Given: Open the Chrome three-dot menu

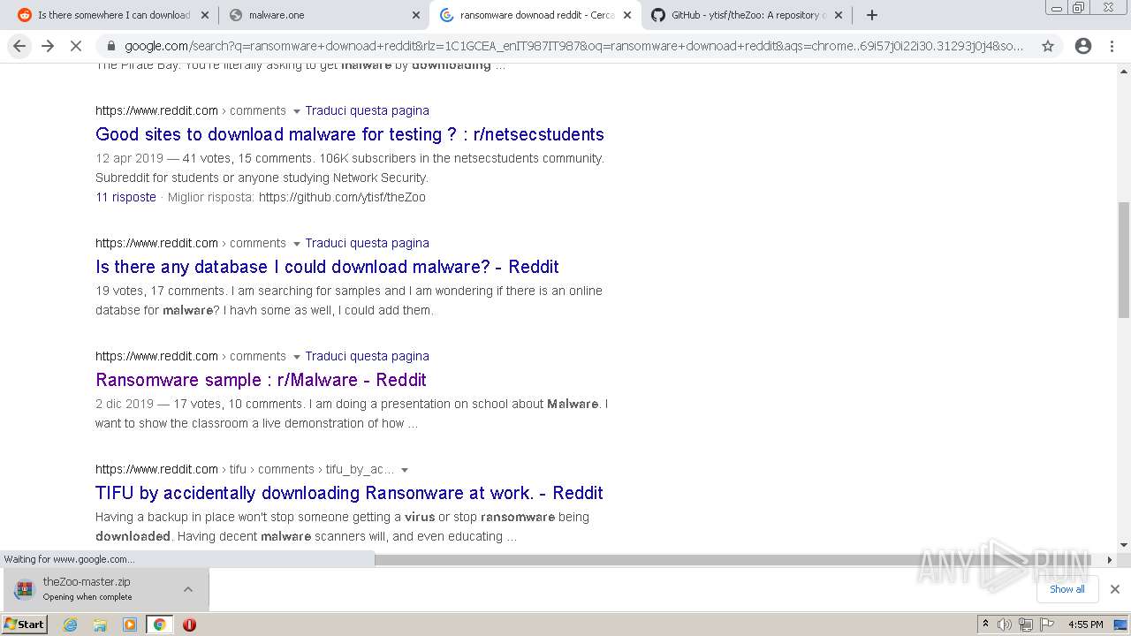Looking at the screenshot, I should pyautogui.click(x=1112, y=46).
